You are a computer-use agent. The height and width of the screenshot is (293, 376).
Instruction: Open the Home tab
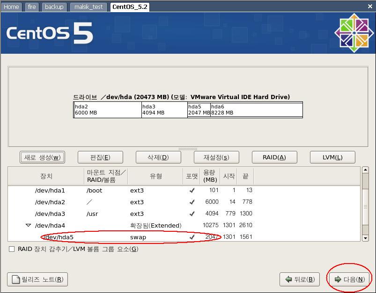click(x=11, y=7)
